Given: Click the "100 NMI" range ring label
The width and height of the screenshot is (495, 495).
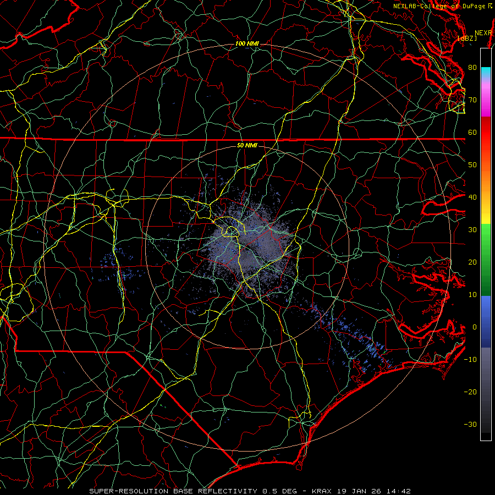Looking at the screenshot, I should 247,43.
